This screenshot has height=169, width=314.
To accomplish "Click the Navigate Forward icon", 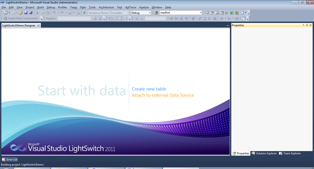I will pyautogui.click(x=78, y=12).
